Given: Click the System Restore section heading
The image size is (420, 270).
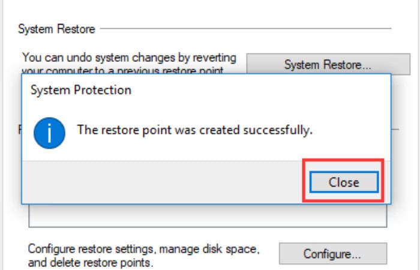Looking at the screenshot, I should click(56, 29).
